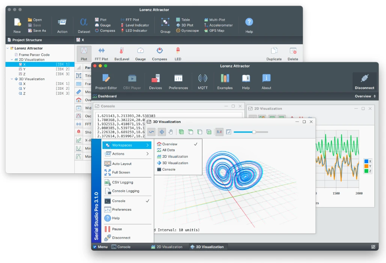The image size is (386, 263).
Task: Click Console in the bottom taskbar
Action: [x=121, y=247]
